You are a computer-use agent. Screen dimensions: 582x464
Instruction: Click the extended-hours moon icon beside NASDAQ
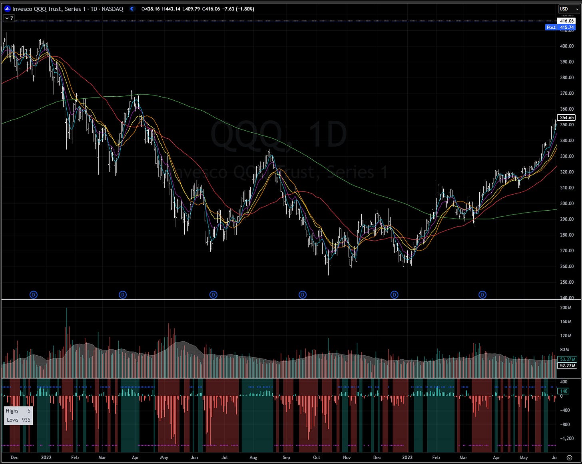132,9
